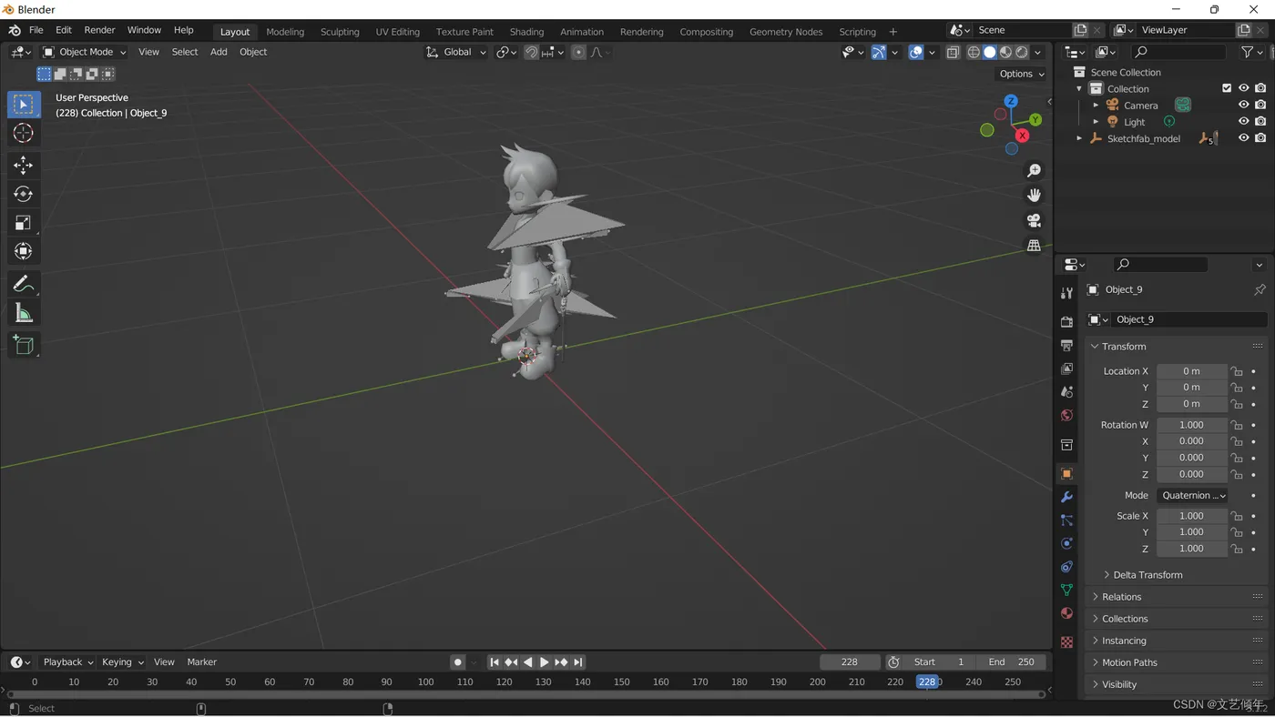Disable Camera in renders
The width and height of the screenshot is (1275, 717).
1260,105
